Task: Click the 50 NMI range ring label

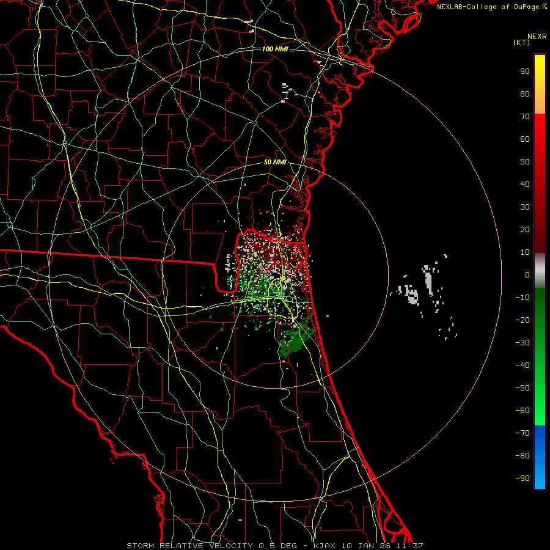Action: click(275, 162)
